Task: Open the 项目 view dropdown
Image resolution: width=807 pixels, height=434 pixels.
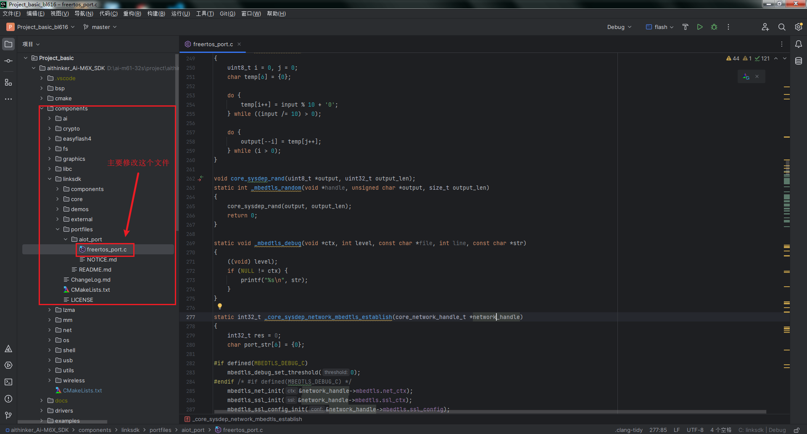Action: point(31,44)
